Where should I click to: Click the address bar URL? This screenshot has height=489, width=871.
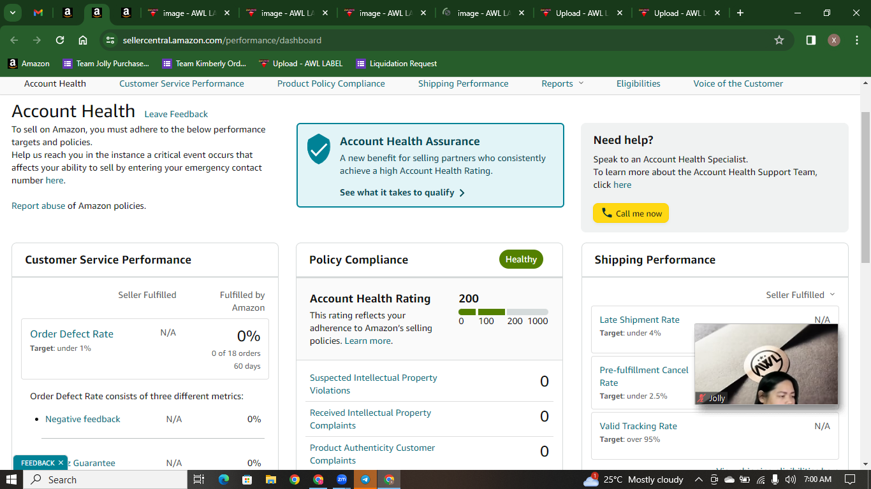click(222, 40)
